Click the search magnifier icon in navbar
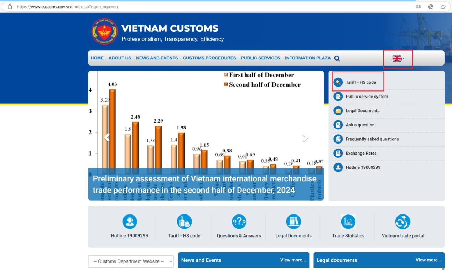452x270 pixels. click(x=337, y=58)
